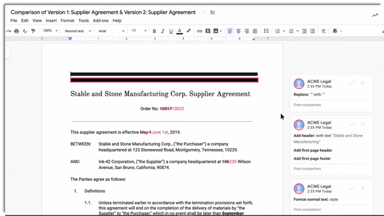Click the 'Stable and Stone Manufacturing Corp.' heading
Image resolution: width=384 pixels, height=216 pixels.
point(160,94)
